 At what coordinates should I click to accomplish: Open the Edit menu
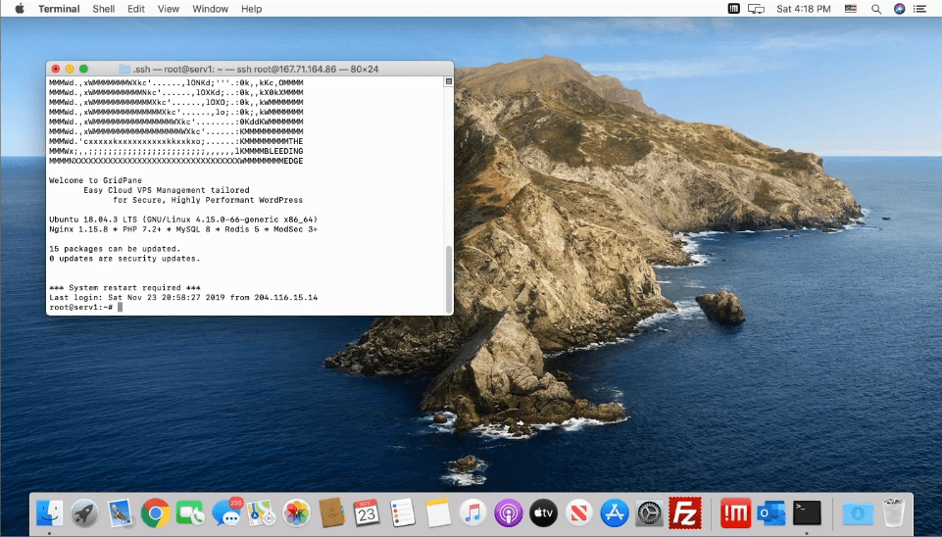pos(136,9)
